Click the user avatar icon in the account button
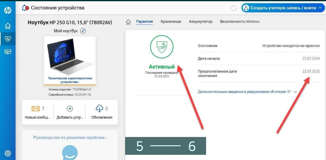The height and width of the screenshot is (160, 326). pos(246,8)
